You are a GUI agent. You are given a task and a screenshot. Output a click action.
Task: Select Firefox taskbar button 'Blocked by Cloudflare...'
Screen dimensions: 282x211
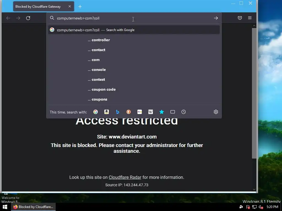[33, 207]
